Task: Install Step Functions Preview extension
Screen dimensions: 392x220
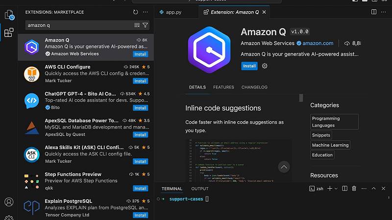Action: coord(140,188)
